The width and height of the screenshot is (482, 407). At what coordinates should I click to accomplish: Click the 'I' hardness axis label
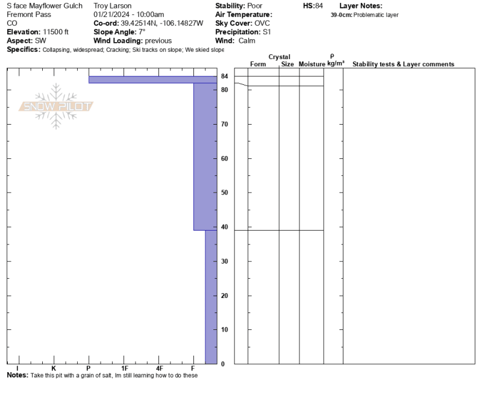[x=17, y=368]
